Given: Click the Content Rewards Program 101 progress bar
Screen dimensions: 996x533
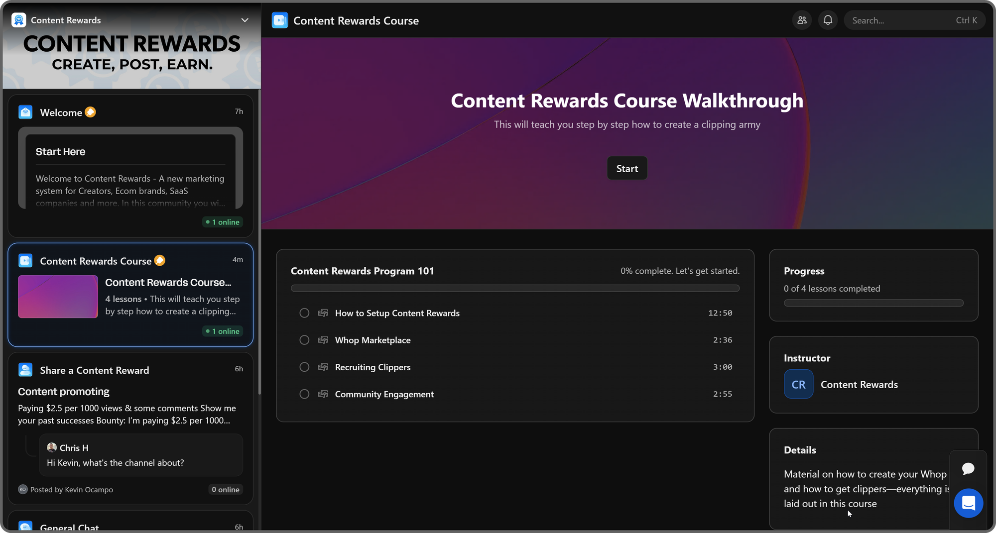Looking at the screenshot, I should pyautogui.click(x=515, y=288).
